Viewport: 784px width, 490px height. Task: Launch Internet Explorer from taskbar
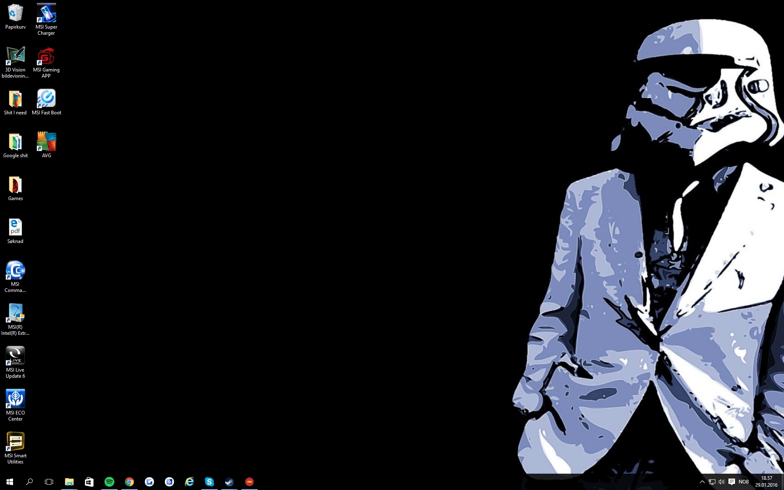189,482
